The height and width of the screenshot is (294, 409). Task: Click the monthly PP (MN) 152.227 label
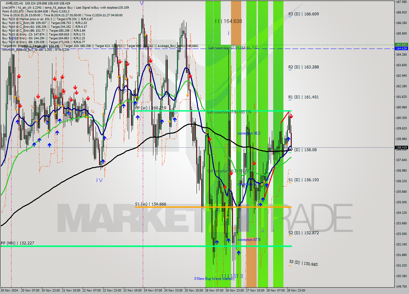coord(17,243)
